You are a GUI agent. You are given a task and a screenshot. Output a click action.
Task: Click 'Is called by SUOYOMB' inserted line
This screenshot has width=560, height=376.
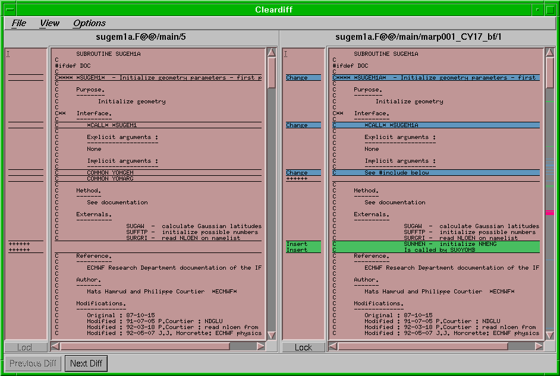coord(436,250)
